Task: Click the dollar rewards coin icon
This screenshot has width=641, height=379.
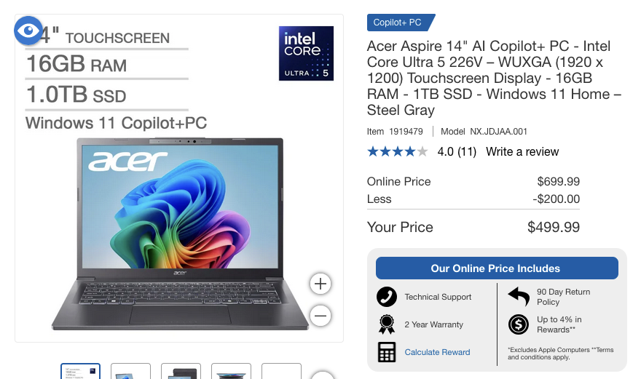Action: coord(519,324)
